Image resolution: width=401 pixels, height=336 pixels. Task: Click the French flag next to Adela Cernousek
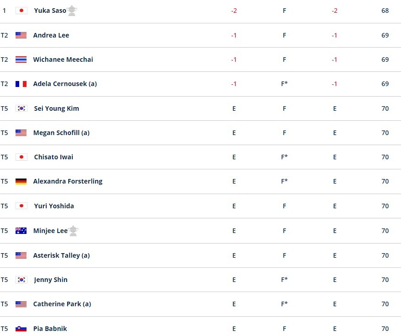click(x=21, y=84)
